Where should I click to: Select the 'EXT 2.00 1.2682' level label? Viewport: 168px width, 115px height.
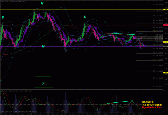pyautogui.click(x=158, y=20)
